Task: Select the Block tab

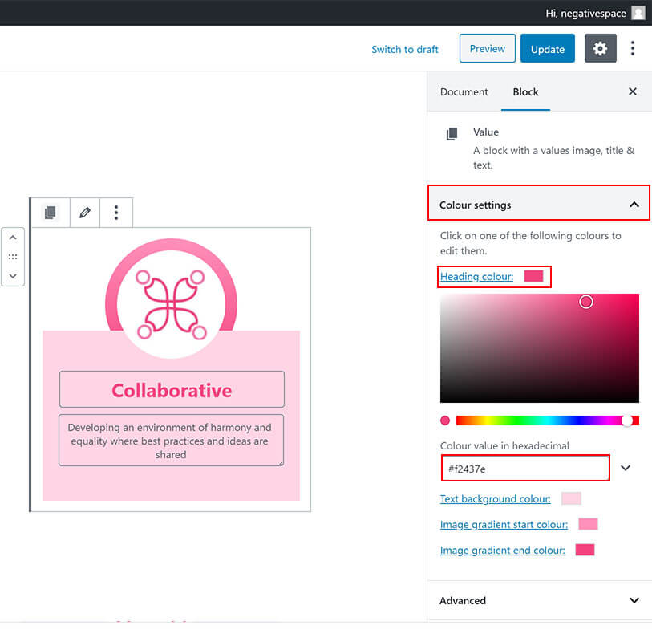Action: pyautogui.click(x=525, y=91)
